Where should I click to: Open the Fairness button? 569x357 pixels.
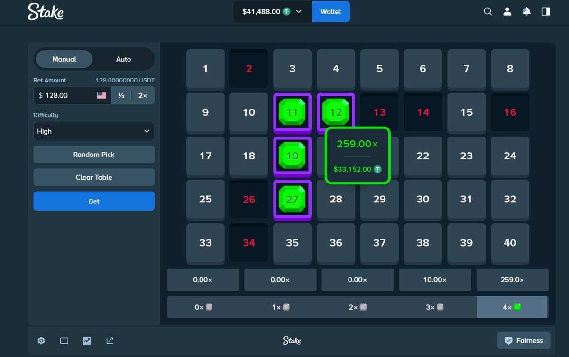pos(523,340)
